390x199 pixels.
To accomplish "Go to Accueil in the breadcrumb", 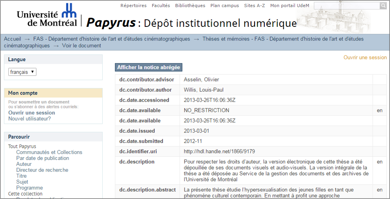I will coord(12,39).
